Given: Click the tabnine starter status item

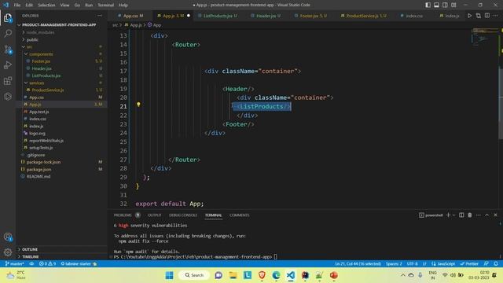Looking at the screenshot, I should click(x=79, y=264).
